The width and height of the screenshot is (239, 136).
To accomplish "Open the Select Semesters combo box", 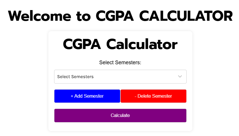I will [x=120, y=77].
